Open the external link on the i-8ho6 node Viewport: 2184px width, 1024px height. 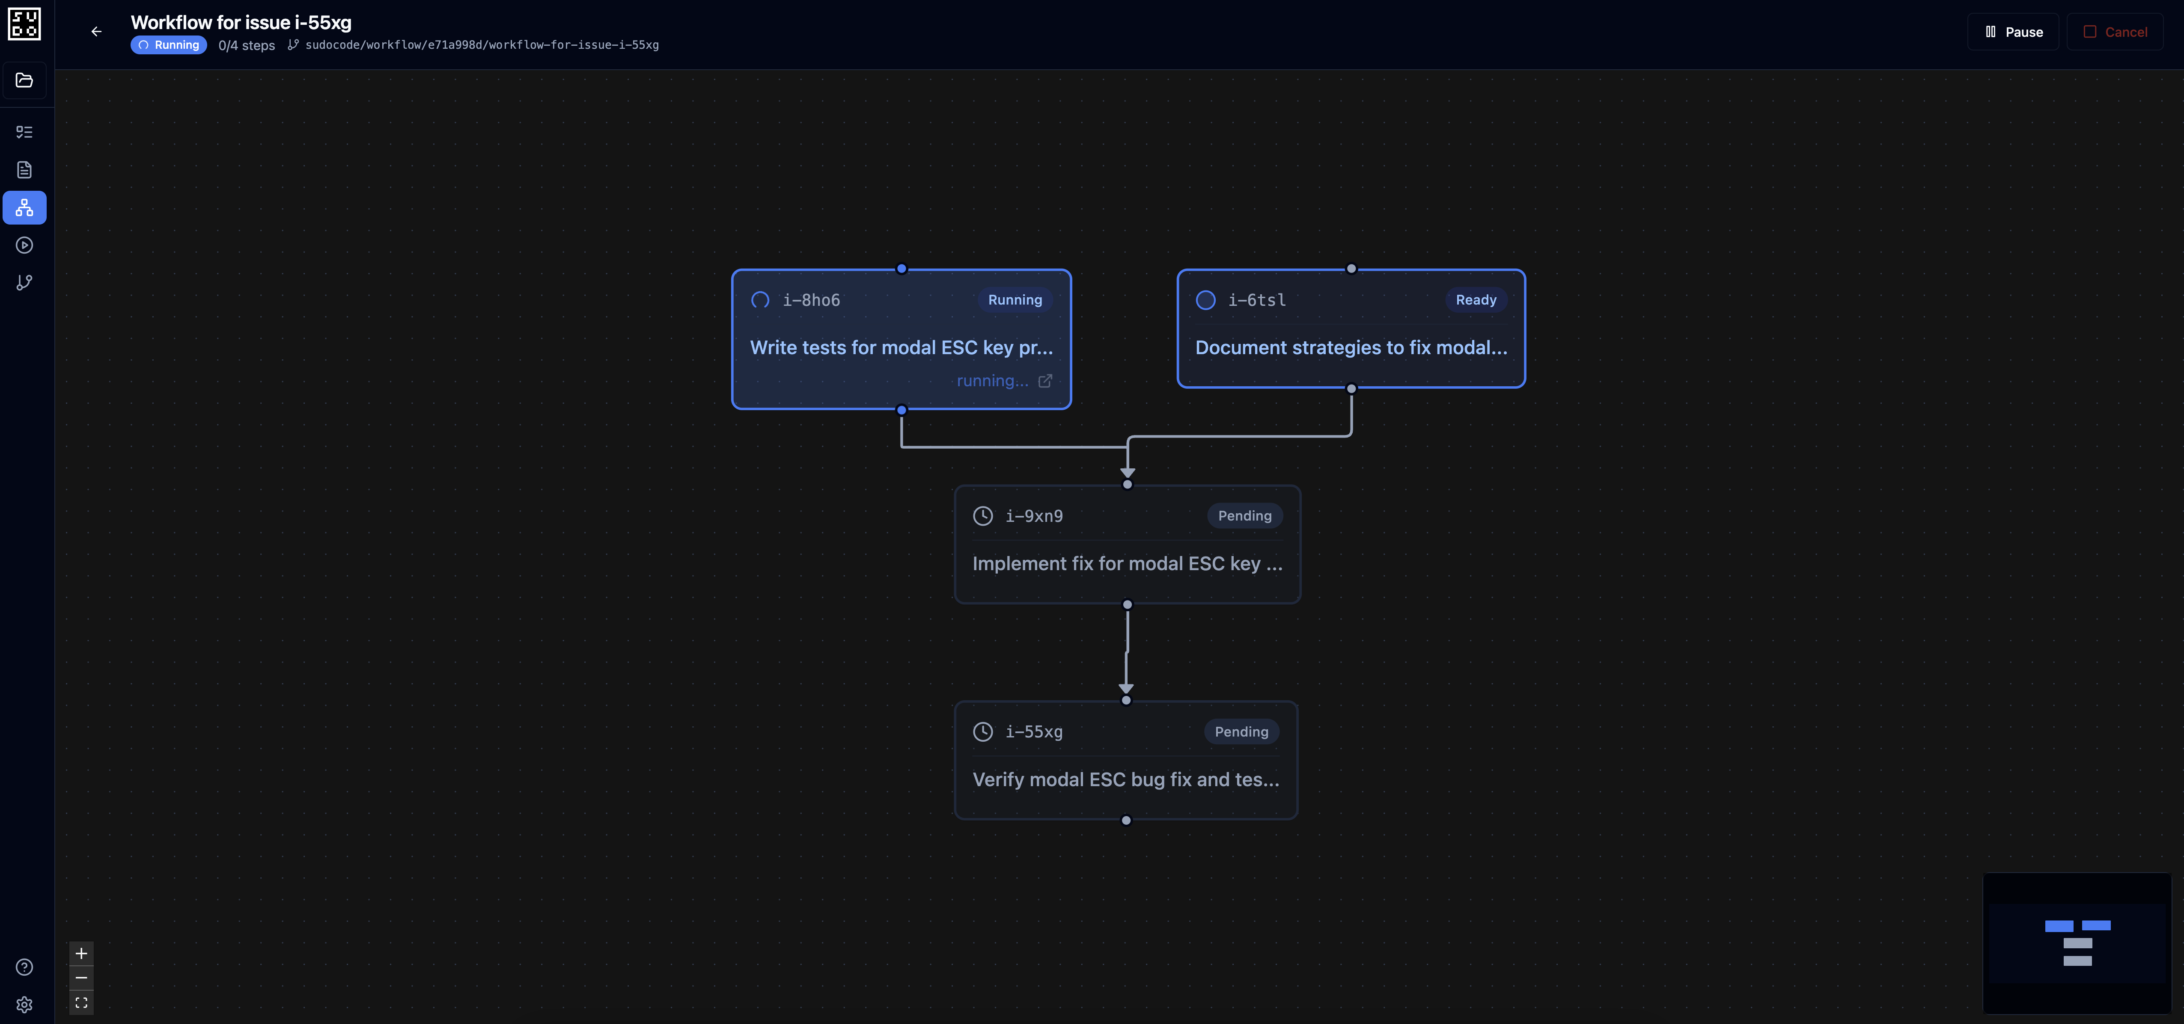coord(1044,380)
